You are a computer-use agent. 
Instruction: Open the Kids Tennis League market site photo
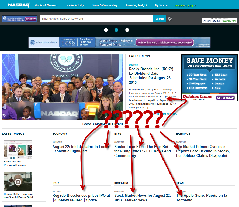[63, 87]
